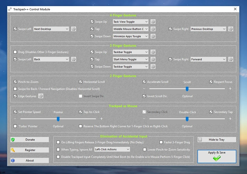Click the plus icon of Double-Click slider
This screenshot has height=174, width=247.
(x=230, y=119)
